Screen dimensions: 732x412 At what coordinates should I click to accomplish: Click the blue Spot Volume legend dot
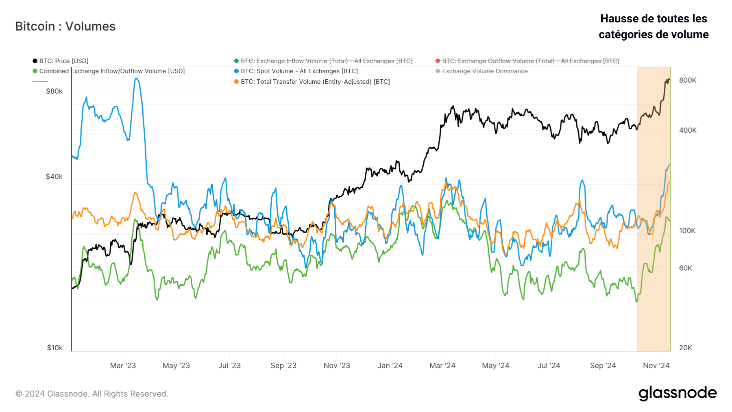click(236, 71)
